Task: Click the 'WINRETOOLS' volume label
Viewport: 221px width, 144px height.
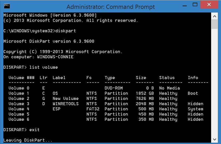Action: point(65,104)
